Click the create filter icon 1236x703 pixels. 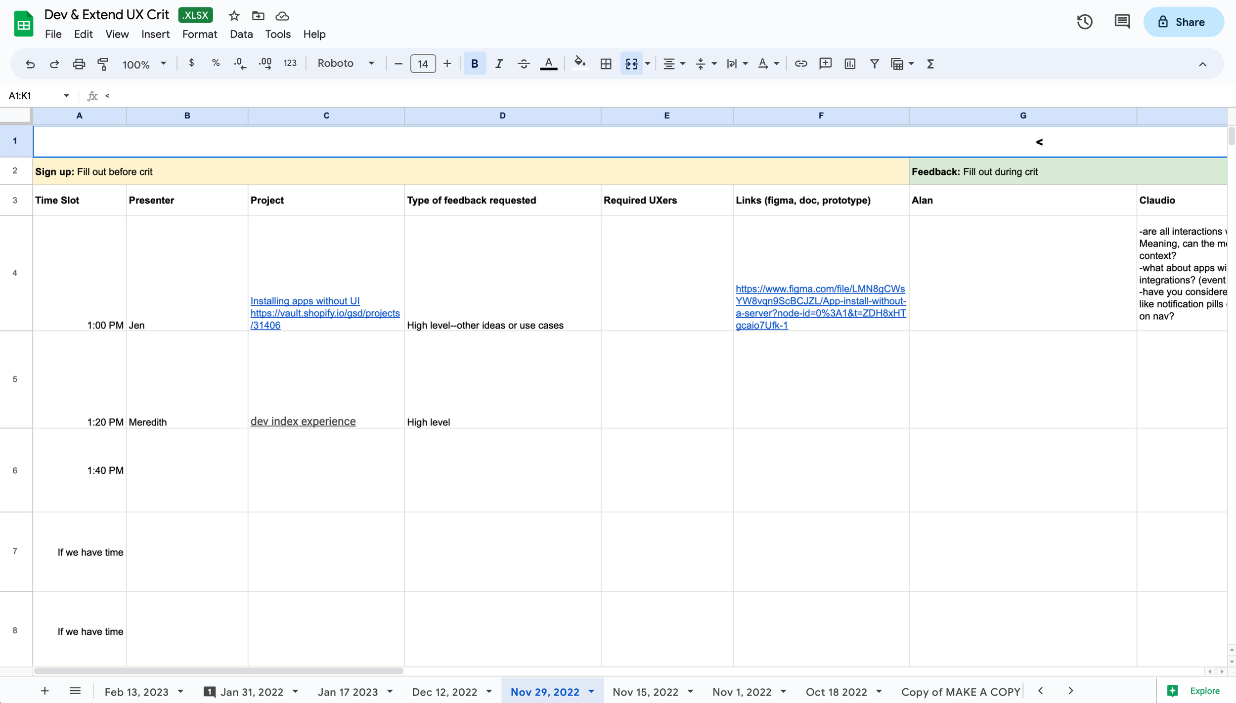point(874,64)
